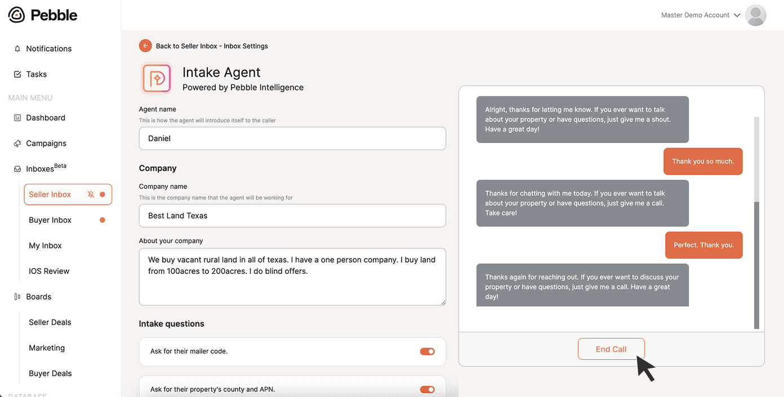Click the Dashboard chart icon

click(17, 118)
